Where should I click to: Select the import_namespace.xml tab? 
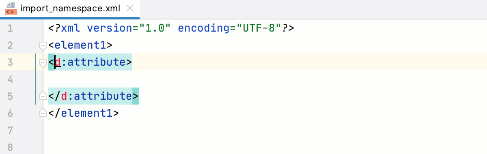pos(70,9)
